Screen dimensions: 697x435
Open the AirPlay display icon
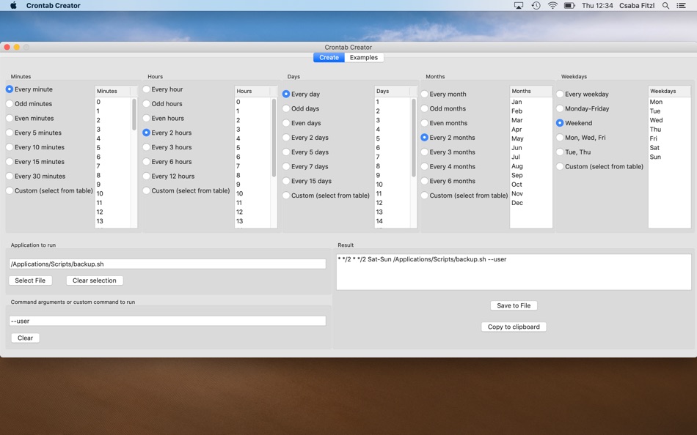coord(519,5)
